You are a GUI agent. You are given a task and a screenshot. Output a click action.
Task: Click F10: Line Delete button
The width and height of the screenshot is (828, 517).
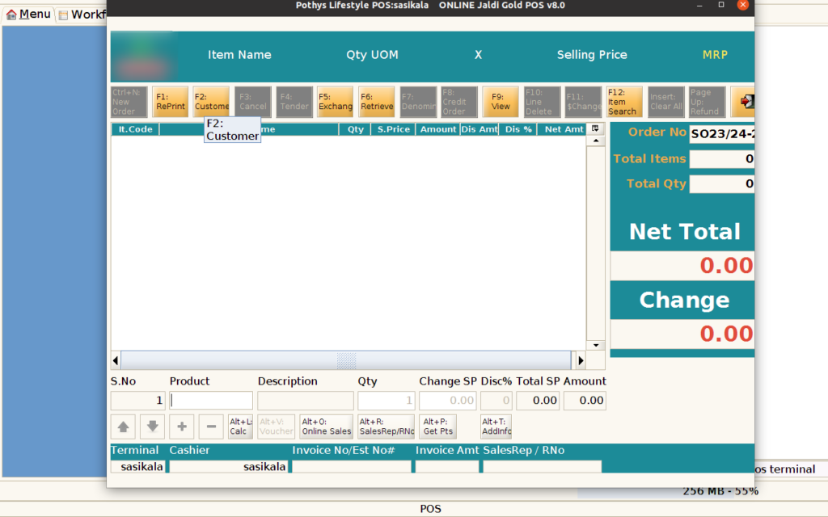pos(543,102)
